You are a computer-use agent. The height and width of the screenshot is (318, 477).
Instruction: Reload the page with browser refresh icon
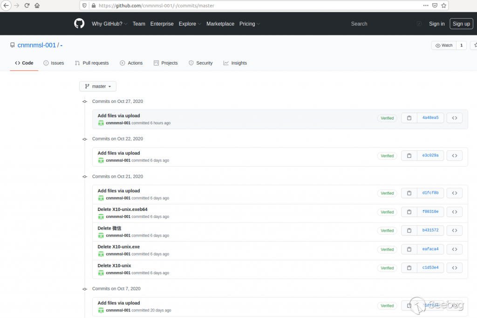27,6
